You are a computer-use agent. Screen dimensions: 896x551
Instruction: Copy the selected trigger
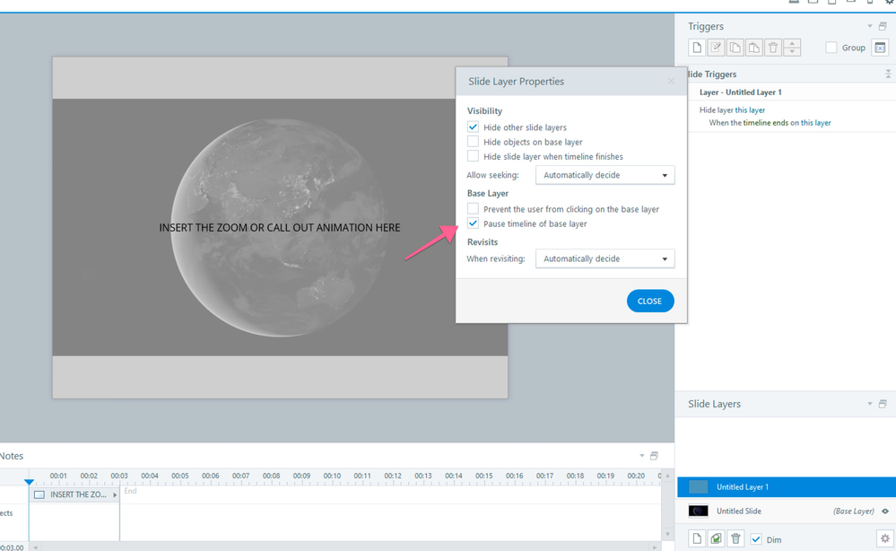[735, 48]
